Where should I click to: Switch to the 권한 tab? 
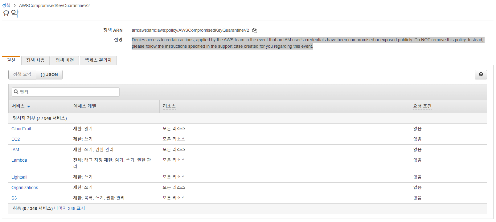(11, 60)
